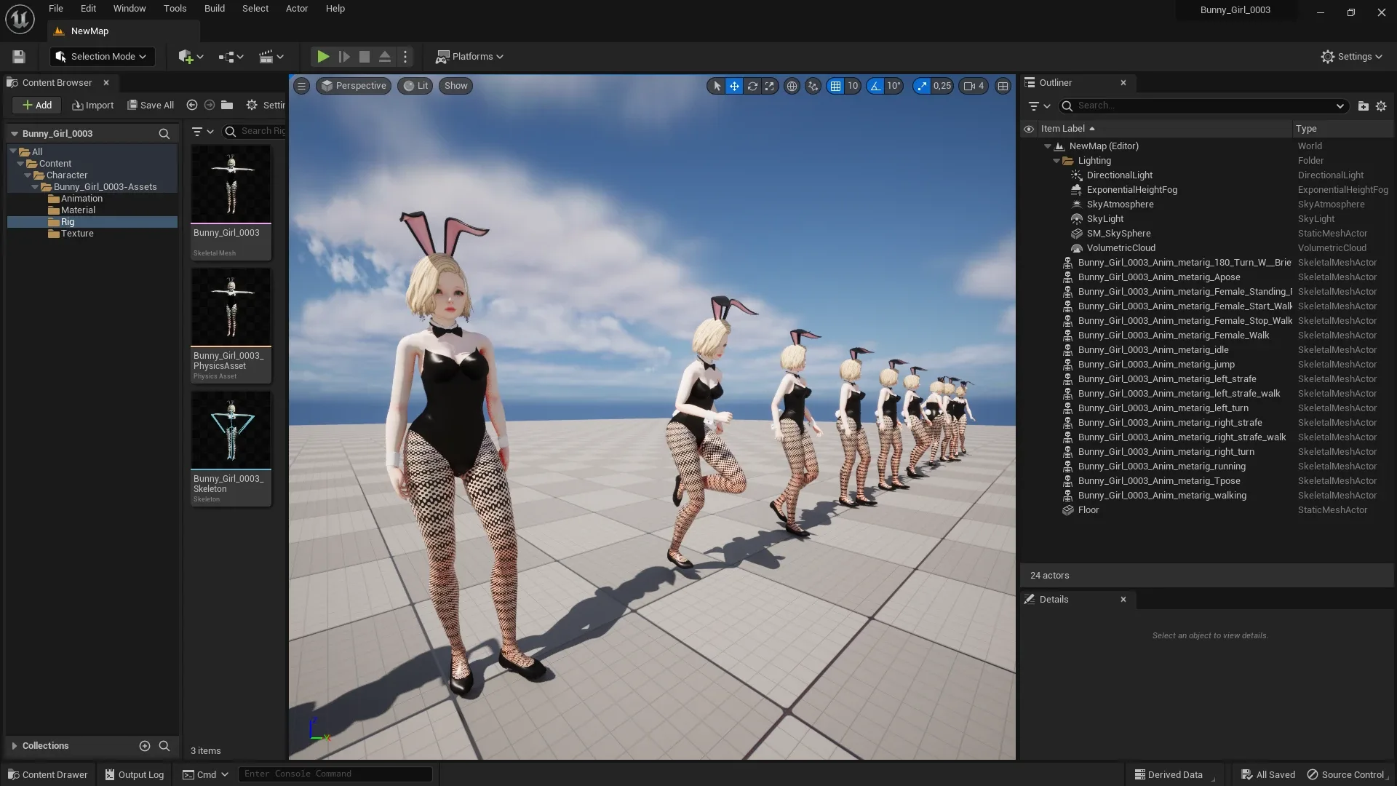Toggle world space coordinate system icon

click(x=792, y=86)
